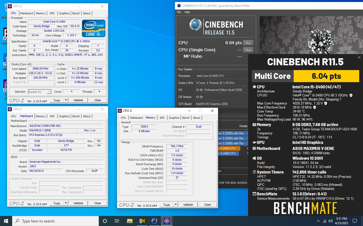Click Close button in top CPU-Z window
Viewport: 363px width, 226px height.
click(x=98, y=100)
